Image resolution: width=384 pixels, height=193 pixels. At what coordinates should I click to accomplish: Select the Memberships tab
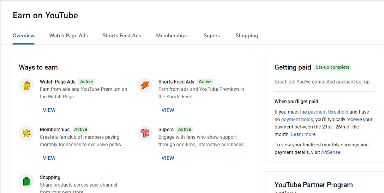tap(172, 36)
